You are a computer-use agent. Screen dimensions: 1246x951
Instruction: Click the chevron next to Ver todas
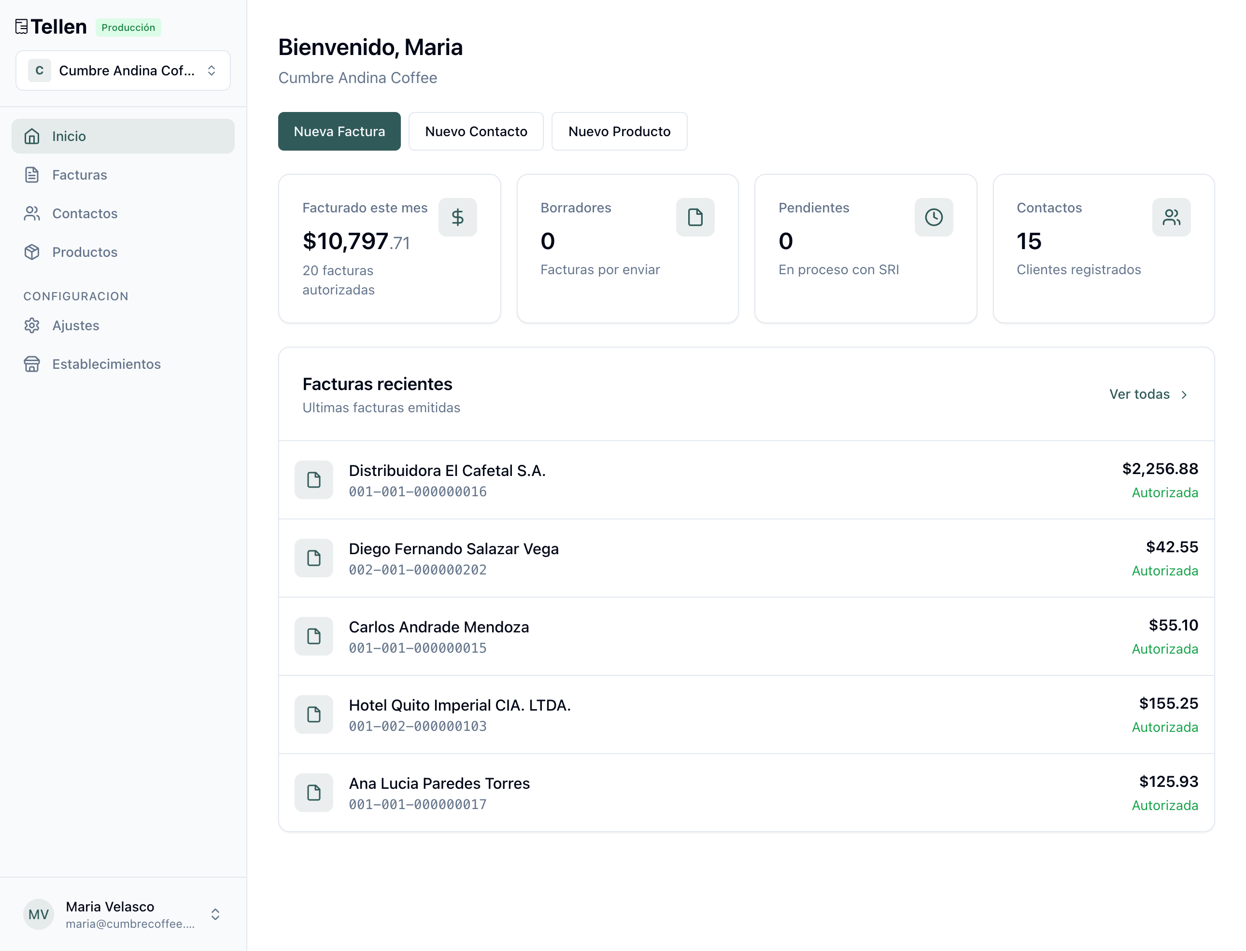(x=1184, y=394)
